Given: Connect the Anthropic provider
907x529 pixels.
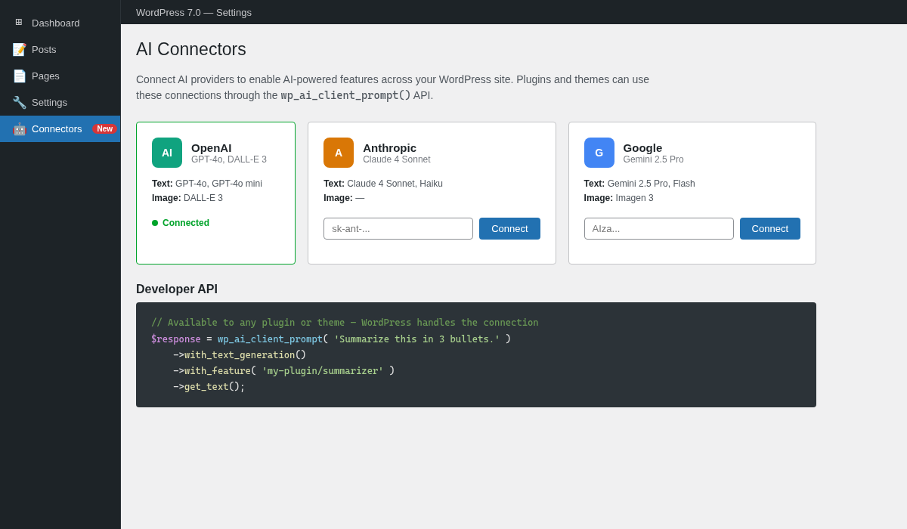Looking at the screenshot, I should pos(509,228).
